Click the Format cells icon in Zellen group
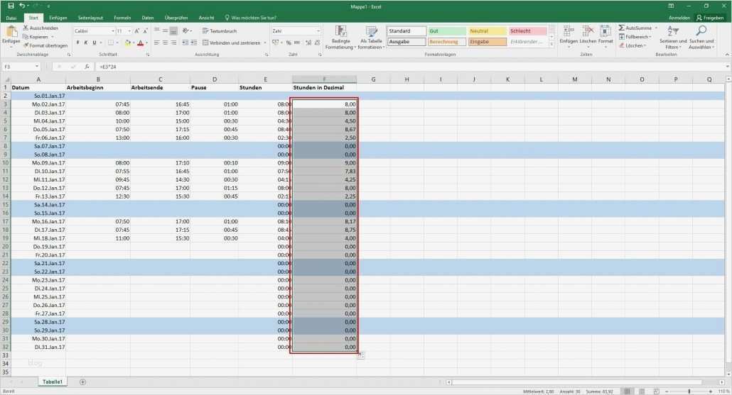This screenshot has height=395, width=732. coord(605,32)
